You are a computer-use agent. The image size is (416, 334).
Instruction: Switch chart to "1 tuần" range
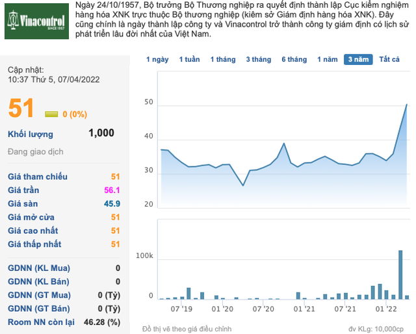[x=189, y=60]
